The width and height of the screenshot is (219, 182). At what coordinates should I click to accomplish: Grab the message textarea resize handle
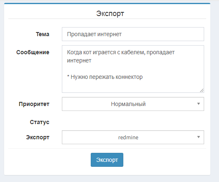click(202, 90)
